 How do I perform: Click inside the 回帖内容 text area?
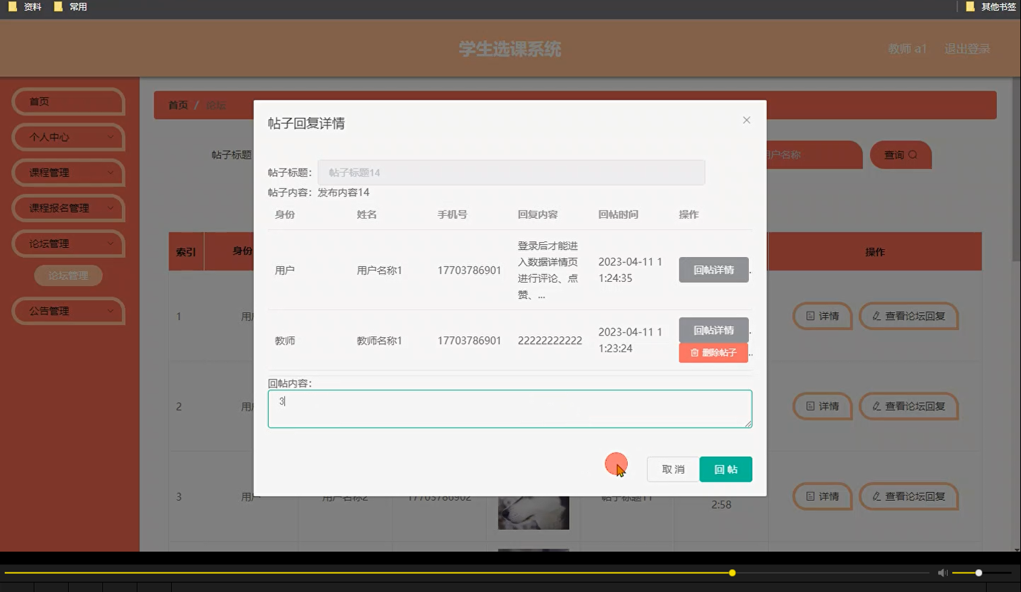[x=510, y=408]
